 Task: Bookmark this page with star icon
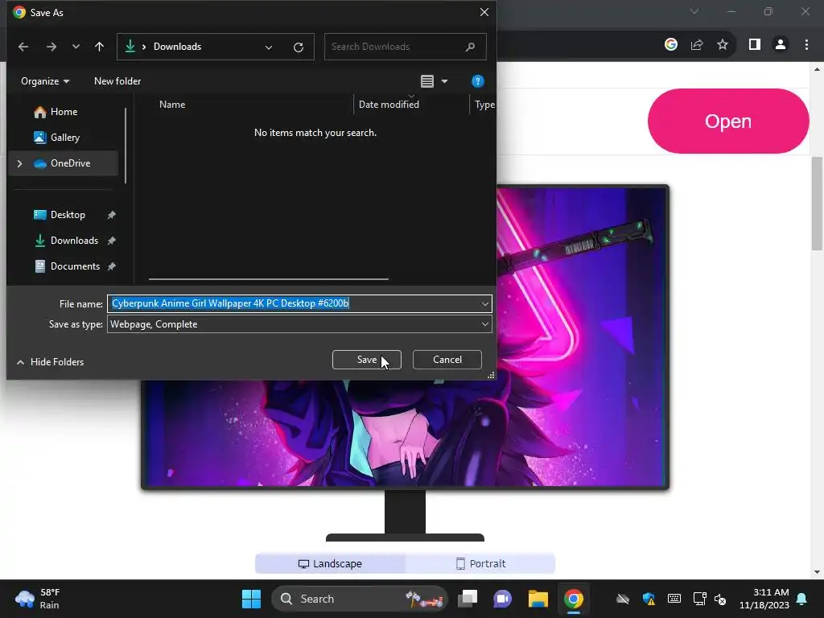[x=723, y=45]
